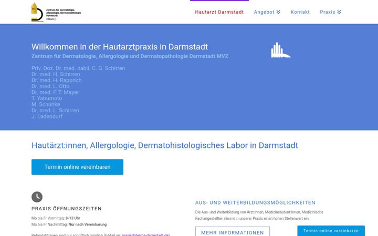The height and width of the screenshot is (236, 378).
Task: Select Priv. Doz. Dr. med. habil. C. G. Schirren
Action: pos(78,68)
